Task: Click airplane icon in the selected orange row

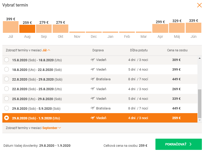Action: [93, 118]
